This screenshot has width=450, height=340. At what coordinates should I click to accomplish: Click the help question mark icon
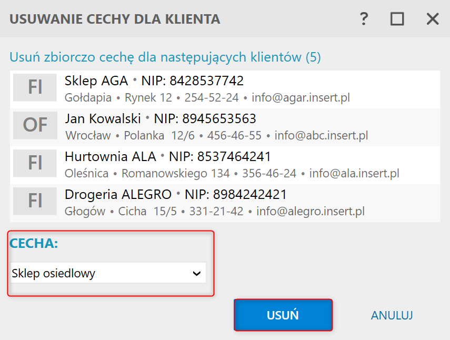tap(363, 19)
